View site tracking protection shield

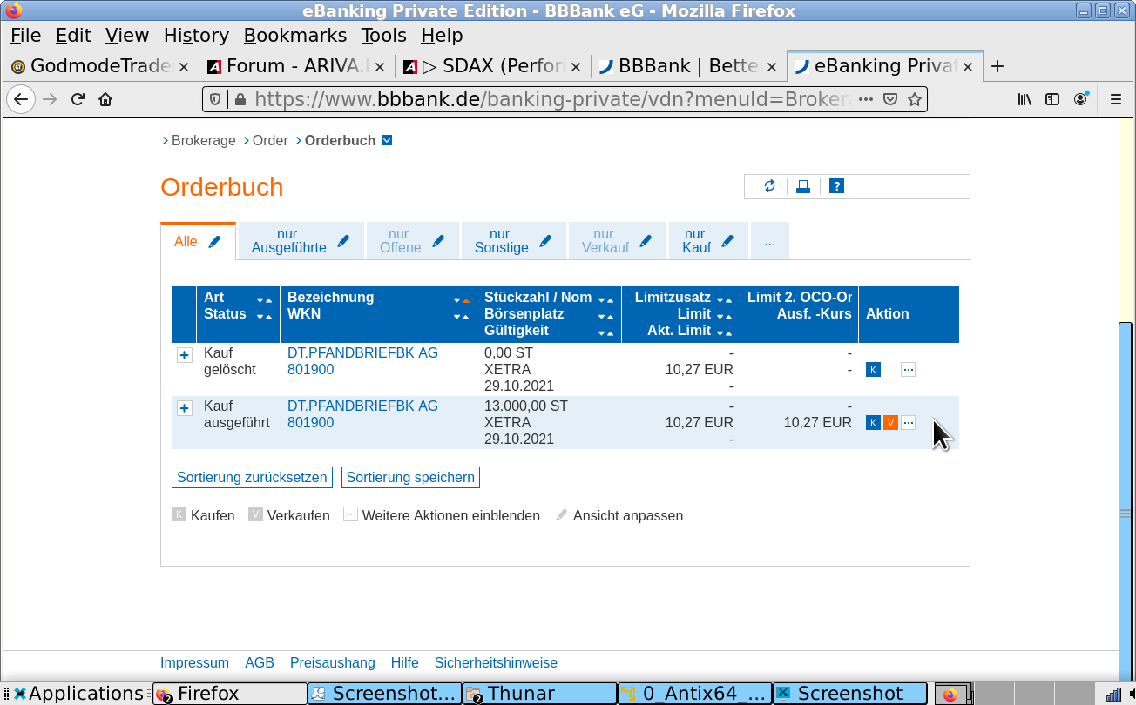215,99
